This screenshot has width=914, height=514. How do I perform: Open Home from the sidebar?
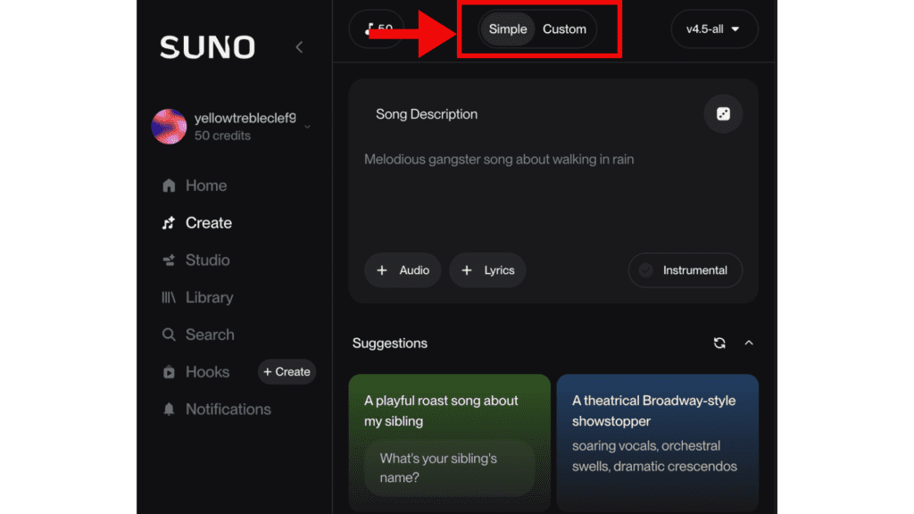pos(206,186)
